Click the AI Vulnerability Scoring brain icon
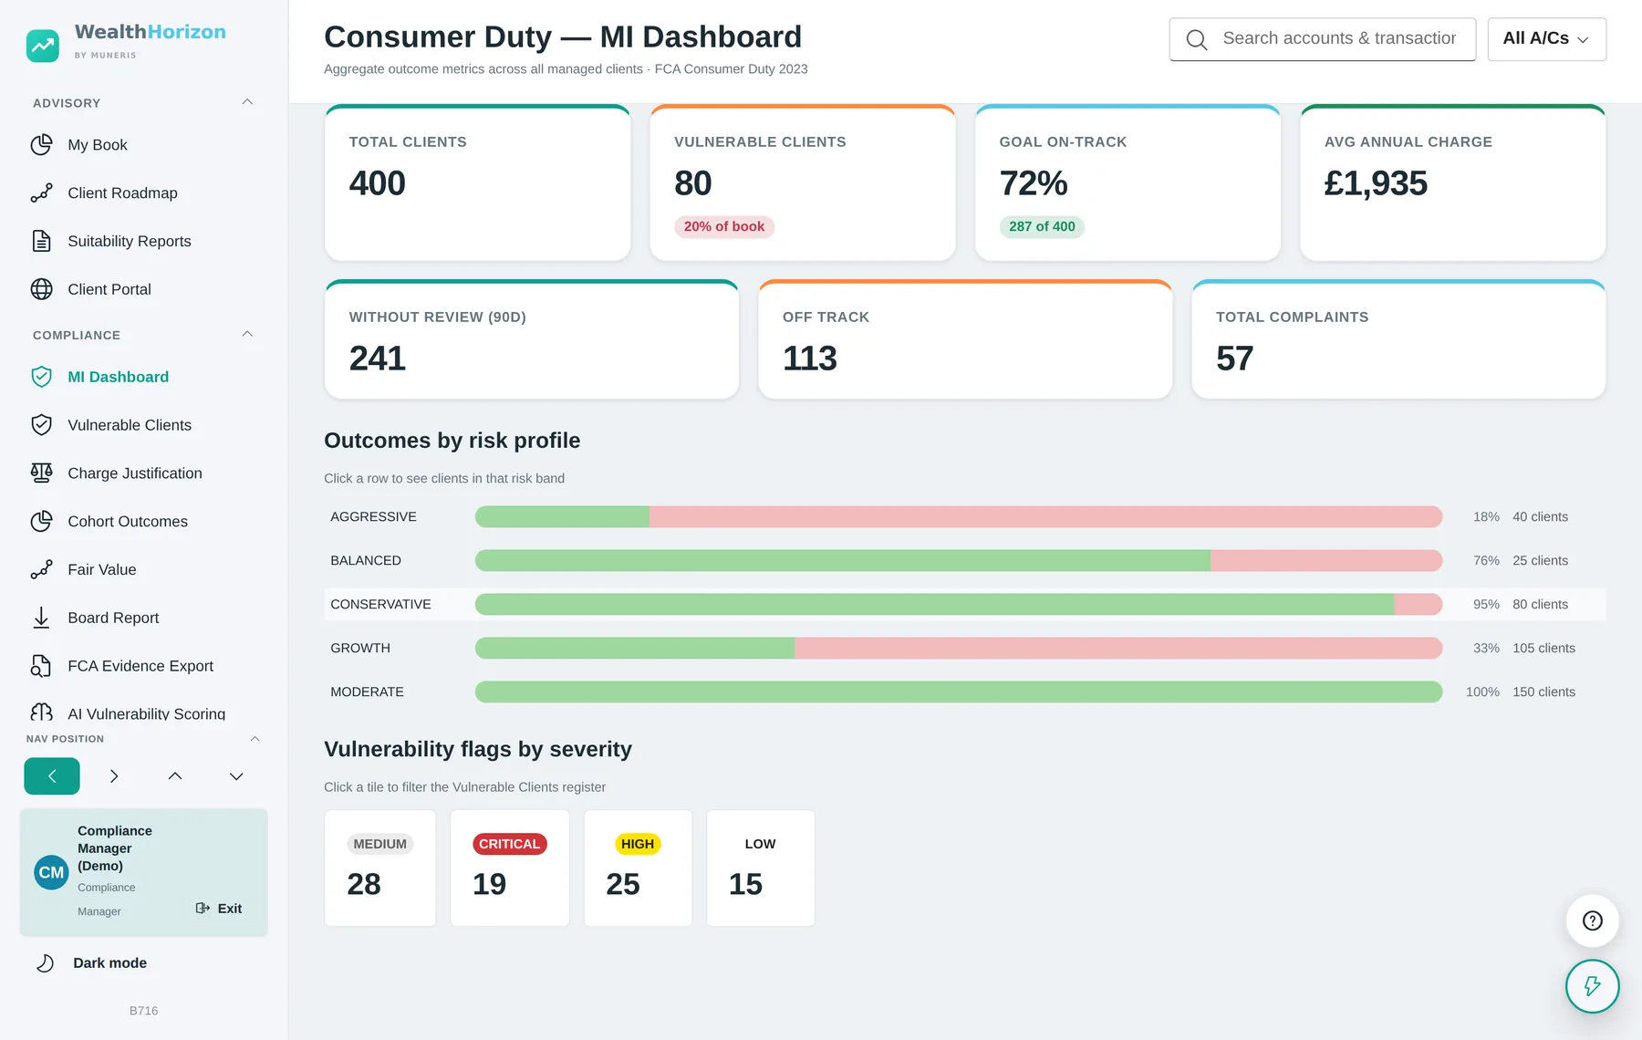Image resolution: width=1642 pixels, height=1040 pixels. (x=41, y=712)
